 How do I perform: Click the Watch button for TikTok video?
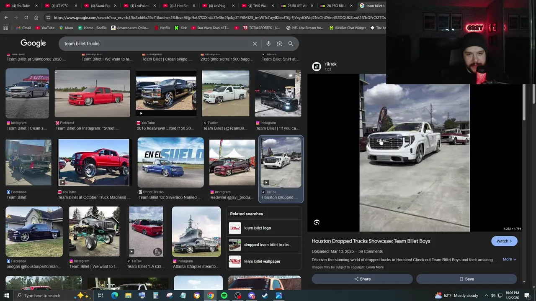point(504,241)
